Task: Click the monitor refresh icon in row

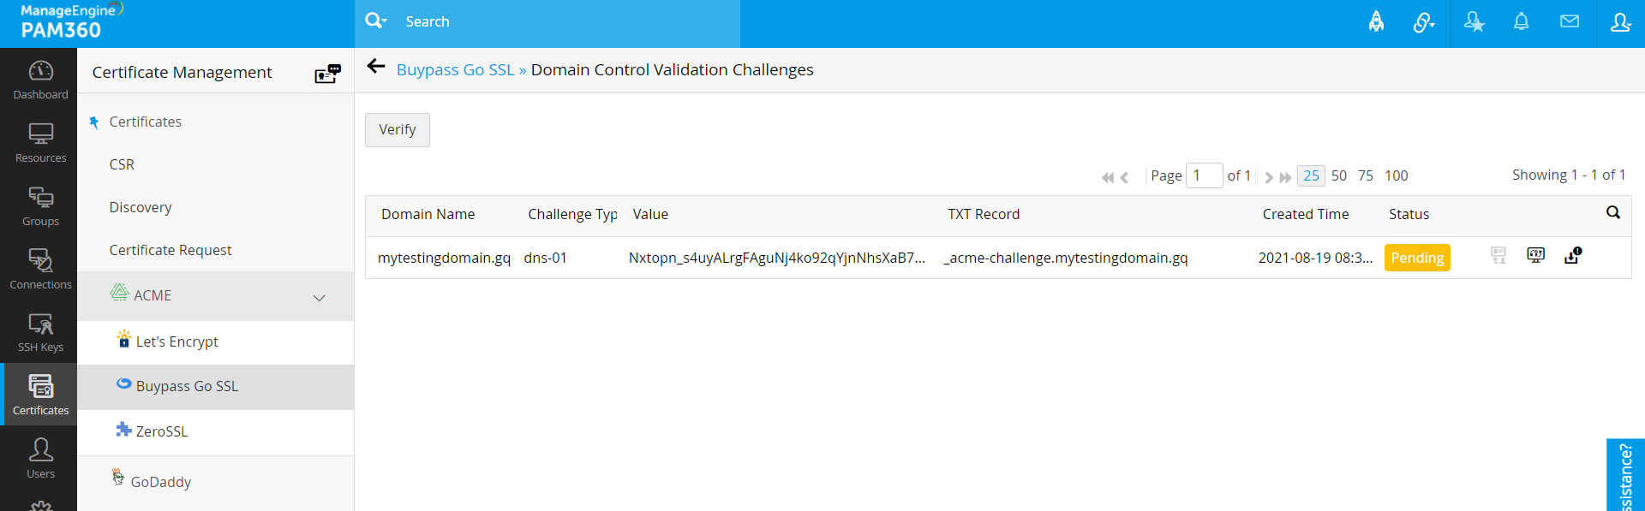Action: [1535, 255]
